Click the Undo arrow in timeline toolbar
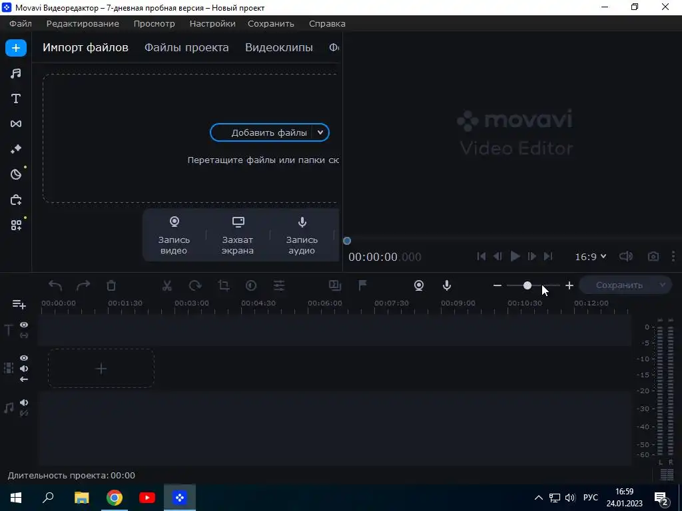 (x=55, y=285)
